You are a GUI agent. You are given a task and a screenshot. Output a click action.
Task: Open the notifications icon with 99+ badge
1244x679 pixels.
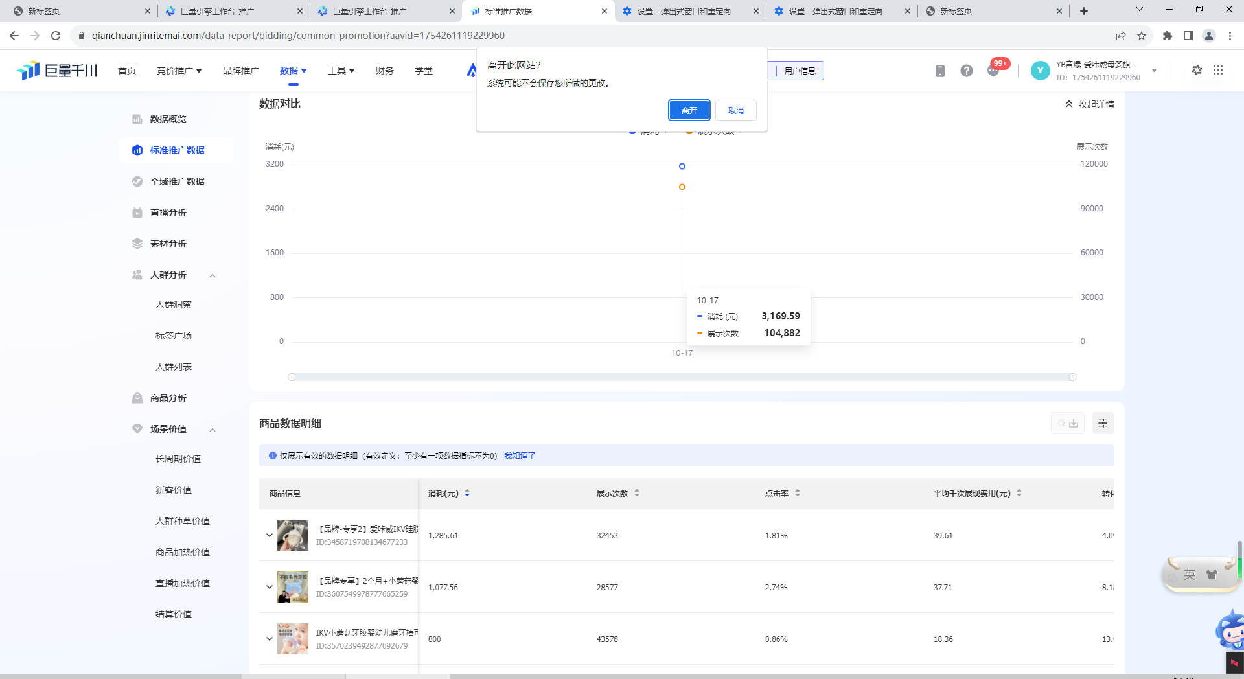click(993, 70)
